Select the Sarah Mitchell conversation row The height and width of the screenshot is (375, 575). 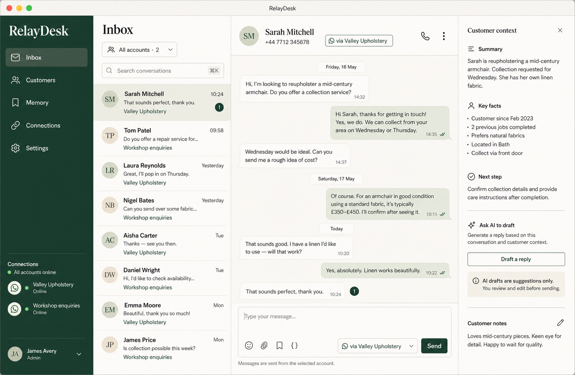(162, 102)
